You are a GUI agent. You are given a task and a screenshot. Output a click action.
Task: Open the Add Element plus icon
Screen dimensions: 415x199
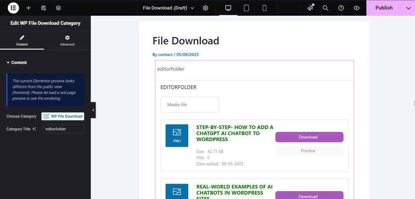coord(28,8)
